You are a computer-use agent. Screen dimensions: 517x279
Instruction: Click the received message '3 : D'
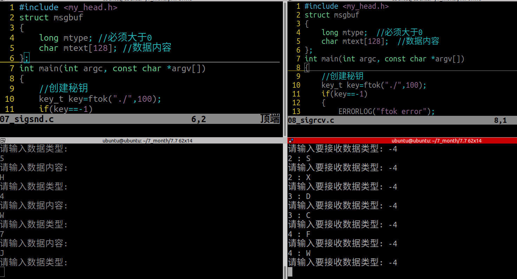[x=299, y=196]
